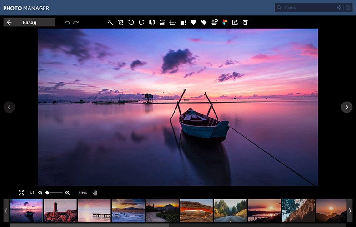356x227 pixels.
Task: Click the zoom in magnifier
Action: click(67, 193)
